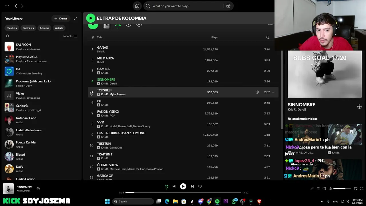
Task: Open the mini player
Action: [x=356, y=189]
